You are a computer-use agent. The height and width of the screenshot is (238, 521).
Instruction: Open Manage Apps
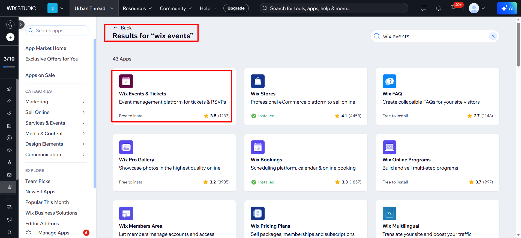(54, 233)
